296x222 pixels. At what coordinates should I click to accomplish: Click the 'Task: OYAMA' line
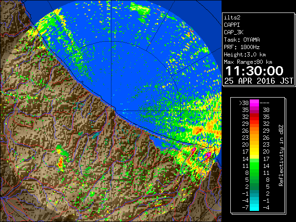tap(242, 40)
